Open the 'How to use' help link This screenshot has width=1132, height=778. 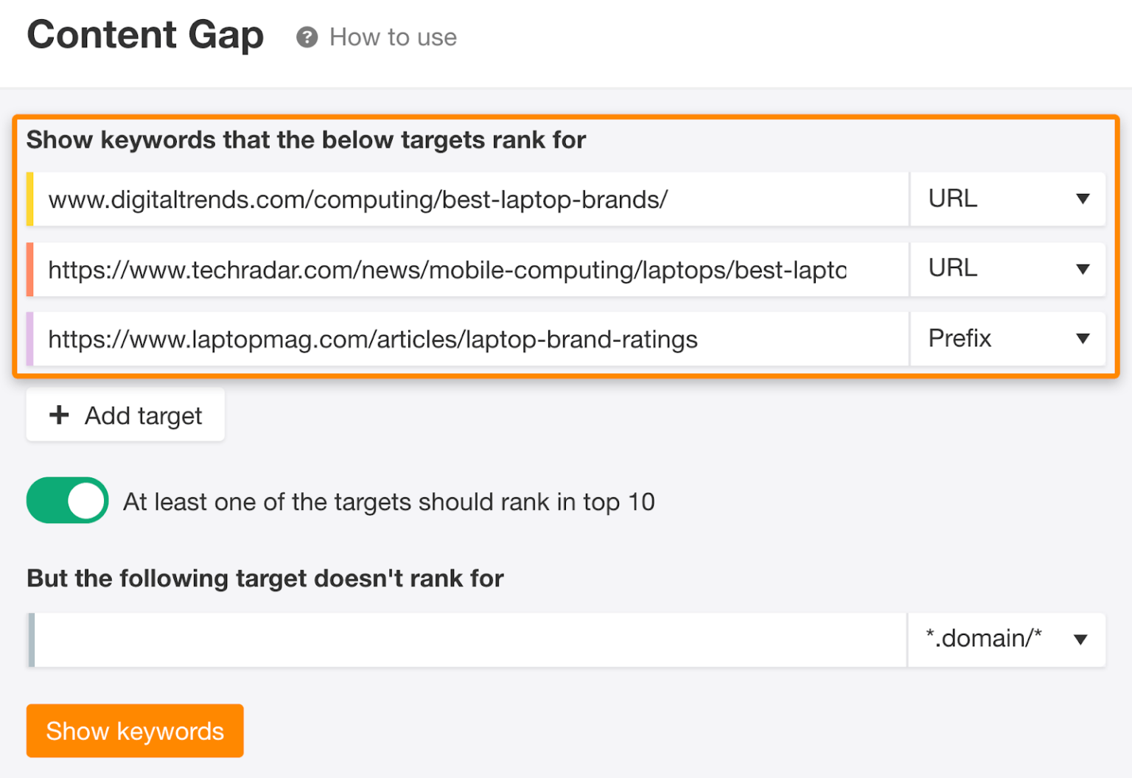(x=392, y=37)
